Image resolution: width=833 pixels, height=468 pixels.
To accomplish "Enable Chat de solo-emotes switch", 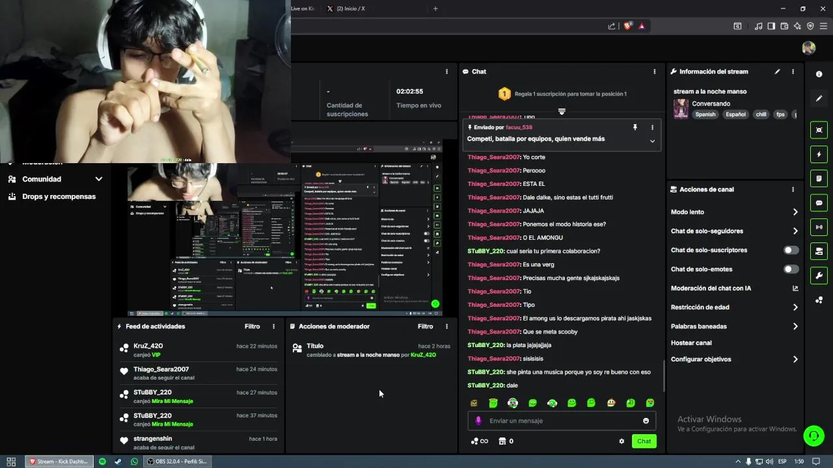I will 791,269.
